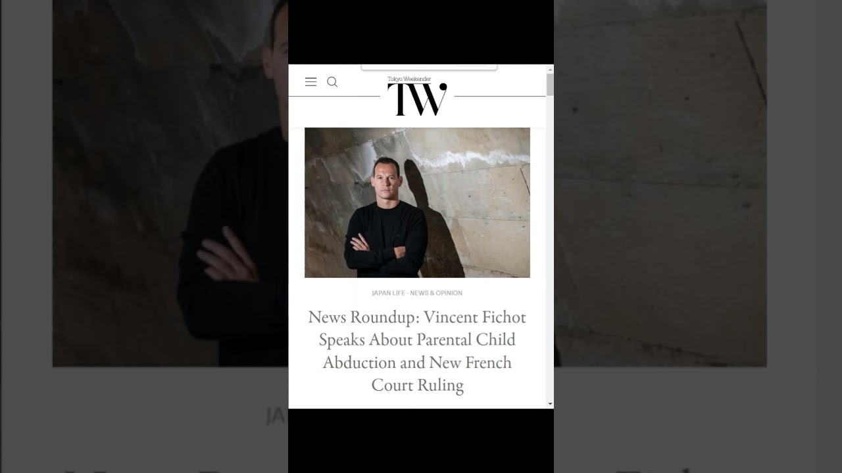The image size is (842, 473).
Task: Open the hamburger navigation menu
Action: coord(310,82)
